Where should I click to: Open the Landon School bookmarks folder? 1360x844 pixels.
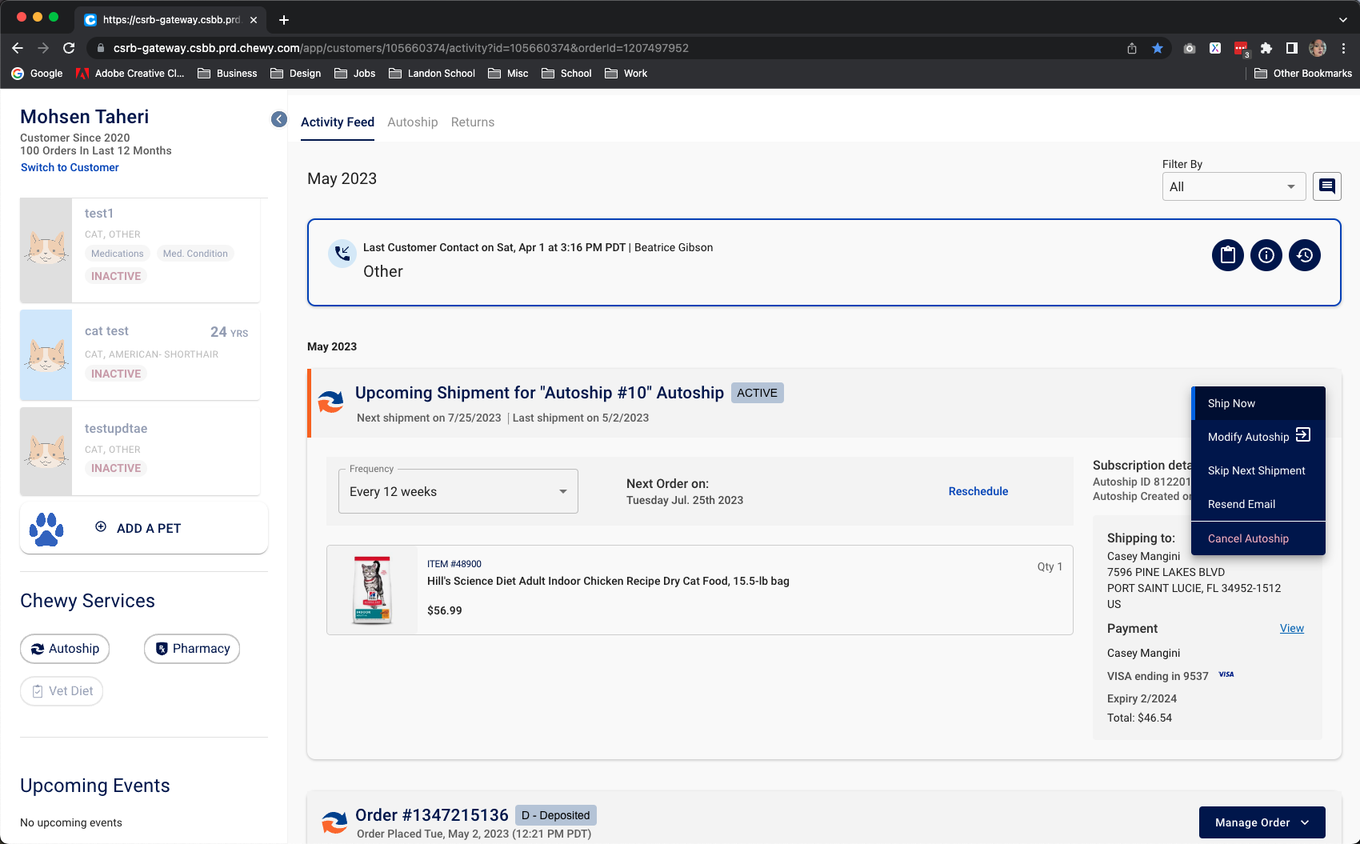click(432, 73)
